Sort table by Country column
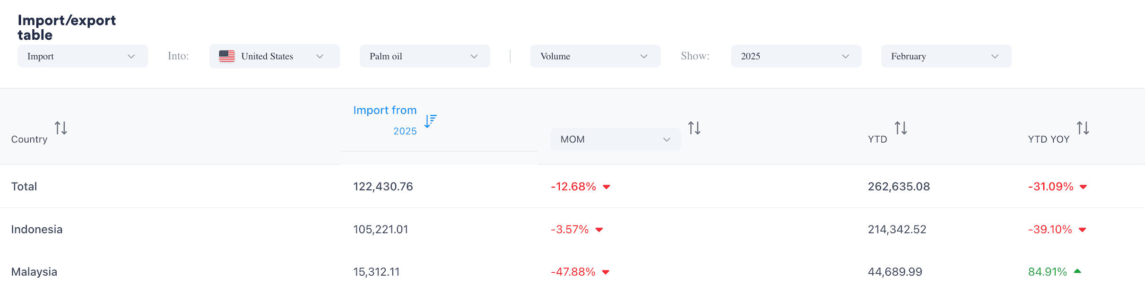This screenshot has width=1145, height=294. point(61,128)
